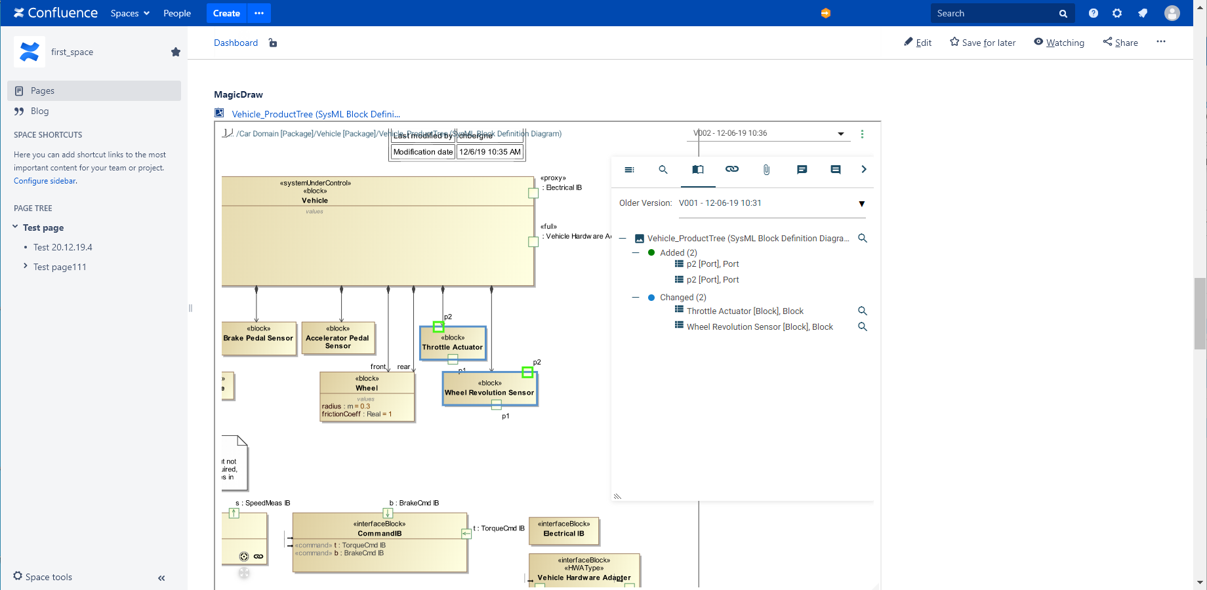Image resolution: width=1207 pixels, height=590 pixels.
Task: Open the help menu icon
Action: tap(1093, 13)
